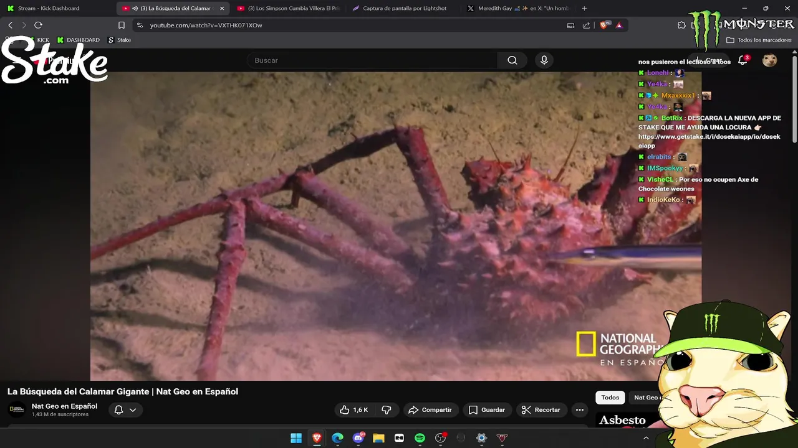Close the La Búsqueda del Calamar tab
798x448 pixels.
pos(222,8)
